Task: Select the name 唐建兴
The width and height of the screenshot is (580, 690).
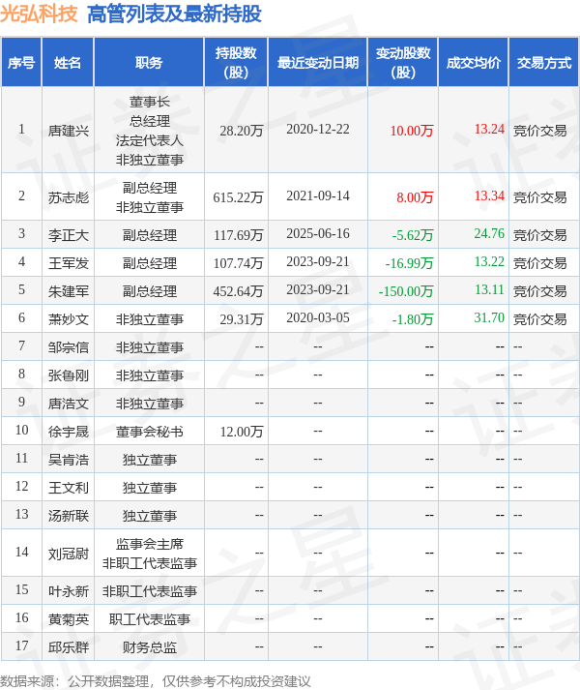Action: coord(69,131)
